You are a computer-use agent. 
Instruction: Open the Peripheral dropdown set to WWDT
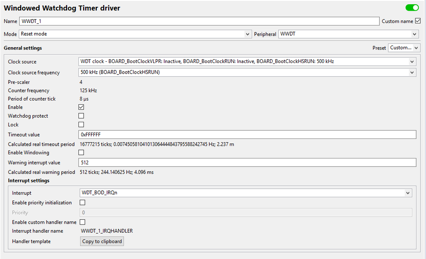(348, 34)
